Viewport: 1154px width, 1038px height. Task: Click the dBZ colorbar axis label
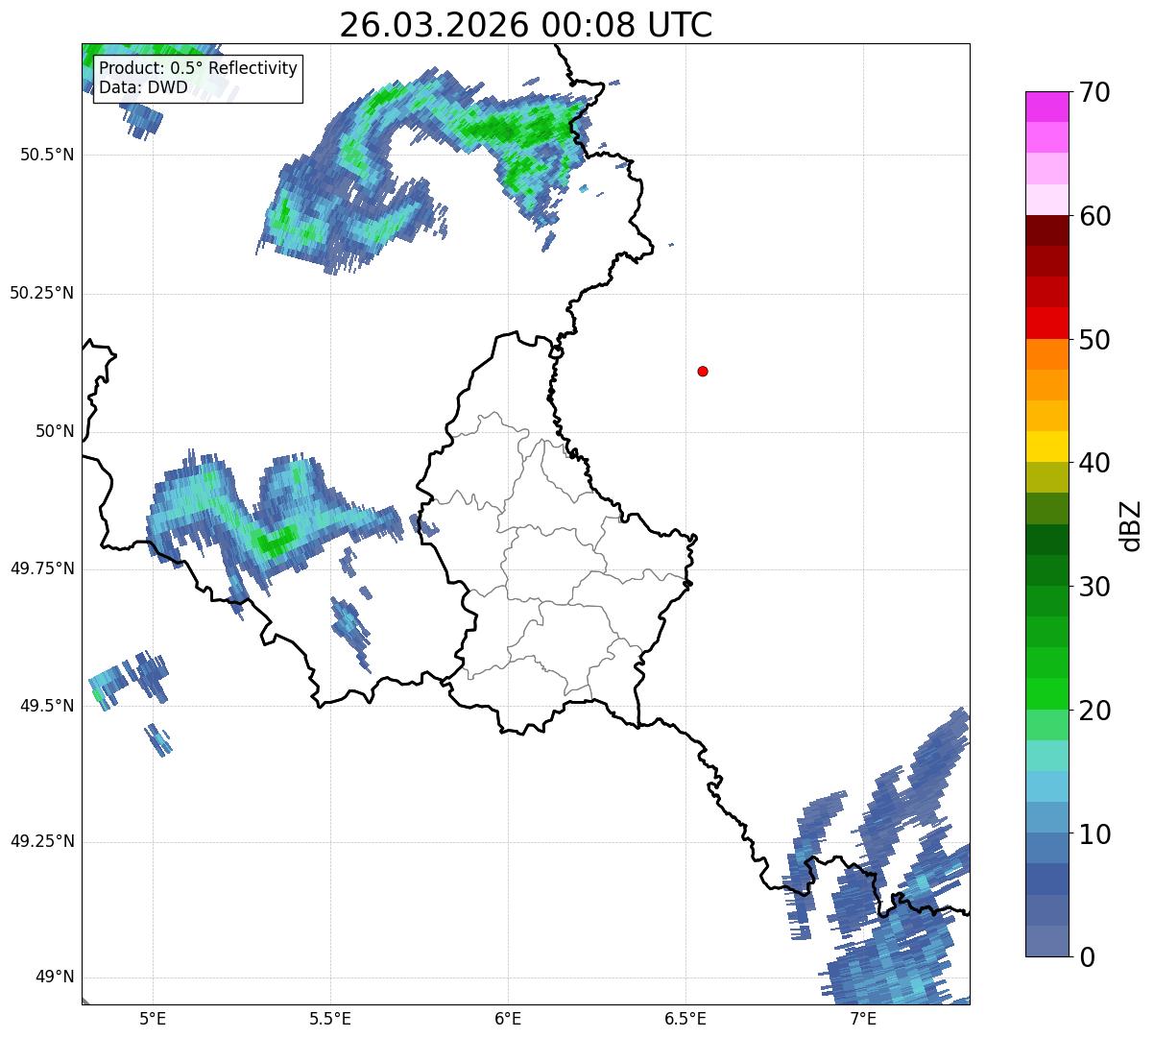tap(1131, 524)
